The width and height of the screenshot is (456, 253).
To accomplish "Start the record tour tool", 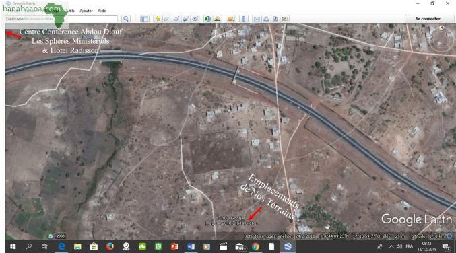I will pyautogui.click(x=195, y=19).
